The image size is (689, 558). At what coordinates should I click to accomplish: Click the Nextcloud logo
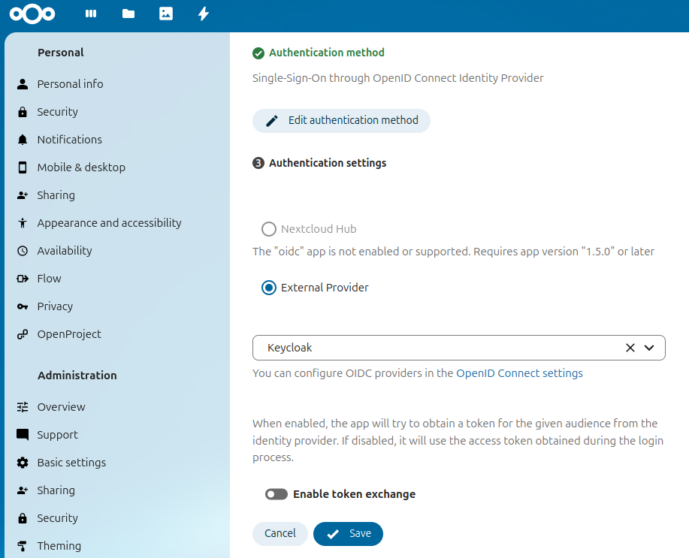click(x=32, y=14)
